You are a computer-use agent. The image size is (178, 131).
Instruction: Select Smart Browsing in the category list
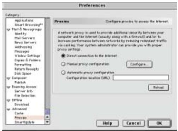click(x=29, y=25)
